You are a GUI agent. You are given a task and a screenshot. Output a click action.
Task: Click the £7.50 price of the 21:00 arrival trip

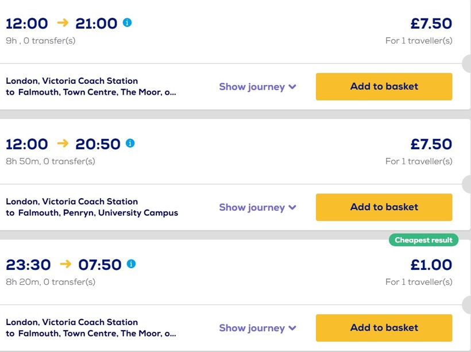[431, 24]
